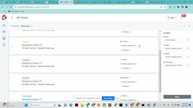The image size is (193, 108).
Task: Toggle the Sort By checkbox
Action: 11,26
